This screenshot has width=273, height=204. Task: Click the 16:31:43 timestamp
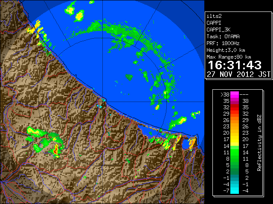tap(235, 65)
